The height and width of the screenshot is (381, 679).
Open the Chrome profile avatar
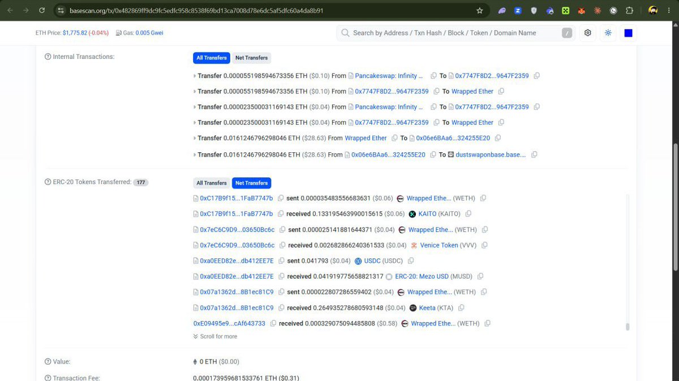click(x=653, y=10)
